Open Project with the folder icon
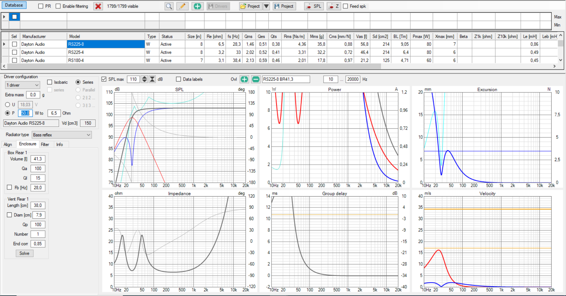This screenshot has height=296, width=566. (251, 6)
